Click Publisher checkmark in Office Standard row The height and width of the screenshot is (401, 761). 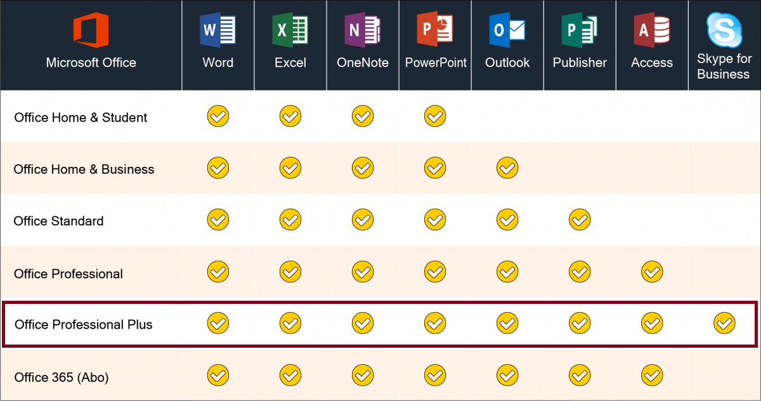click(580, 220)
